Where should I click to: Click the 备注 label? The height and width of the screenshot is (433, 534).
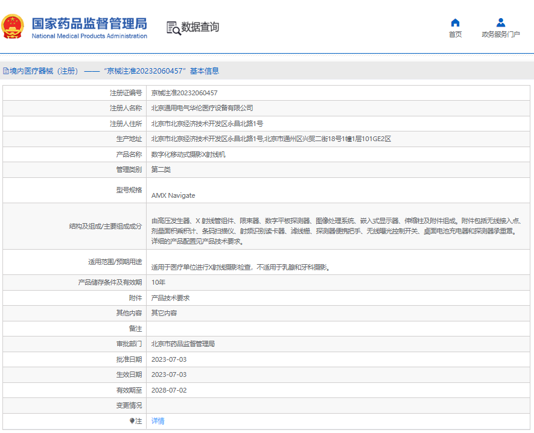pos(136,329)
